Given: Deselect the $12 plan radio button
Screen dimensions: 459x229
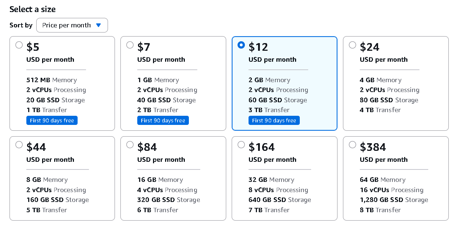Looking at the screenshot, I should point(241,45).
